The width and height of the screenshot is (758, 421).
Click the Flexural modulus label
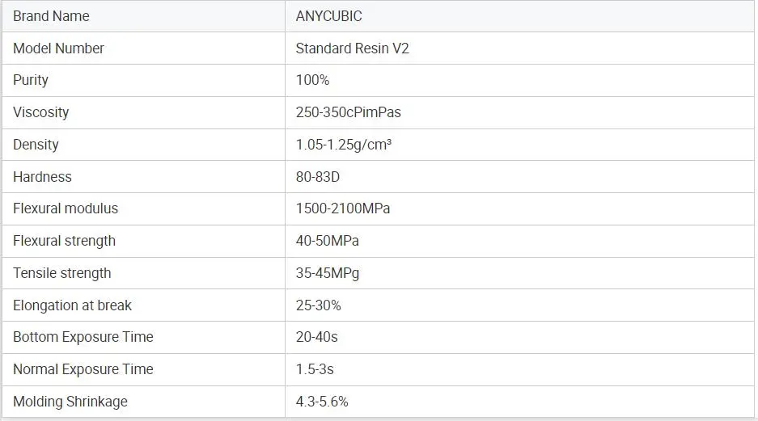point(66,208)
